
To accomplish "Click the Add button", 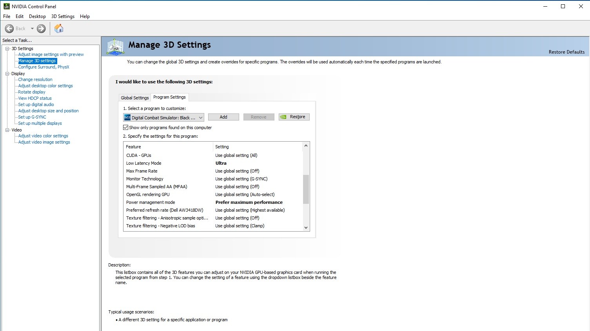I will (223, 117).
